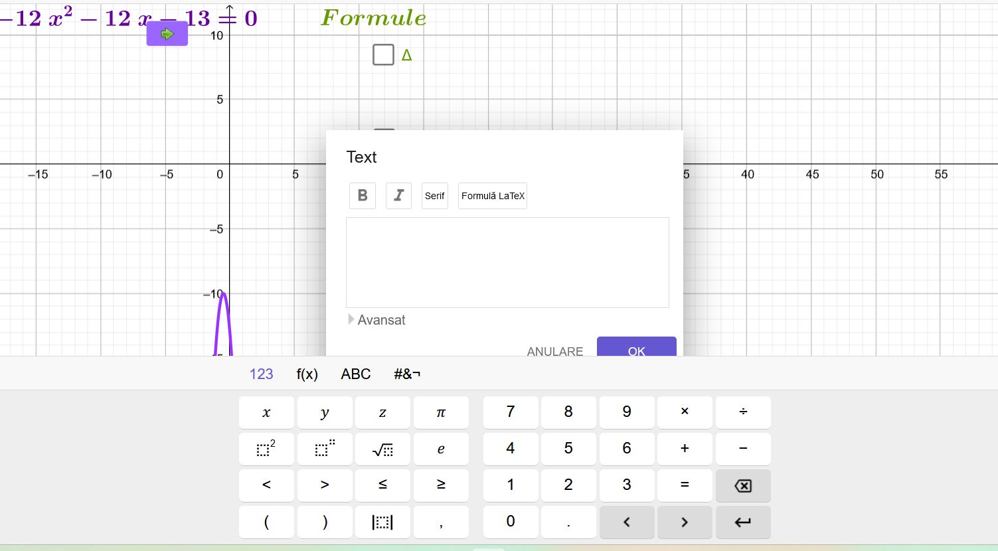998x551 pixels.
Task: Insert Euler's number e key
Action: tap(441, 449)
